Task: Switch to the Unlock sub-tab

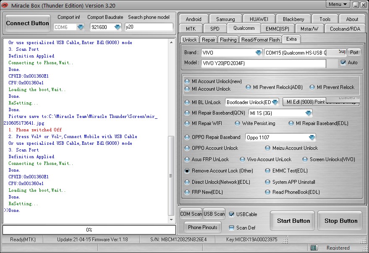Action: tap(190, 39)
